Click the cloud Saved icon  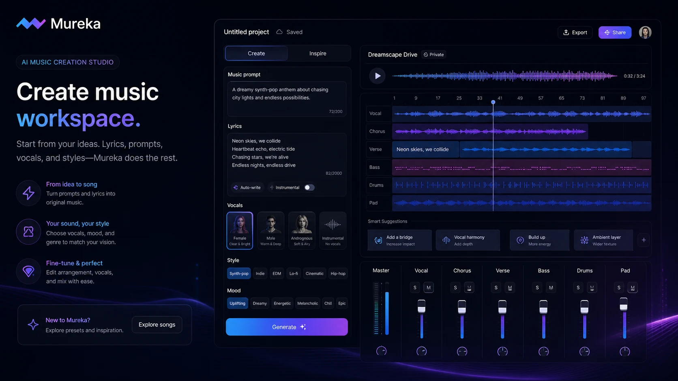click(x=279, y=32)
